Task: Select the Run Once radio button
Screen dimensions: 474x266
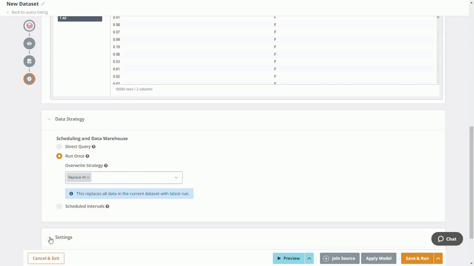Action: [59, 156]
